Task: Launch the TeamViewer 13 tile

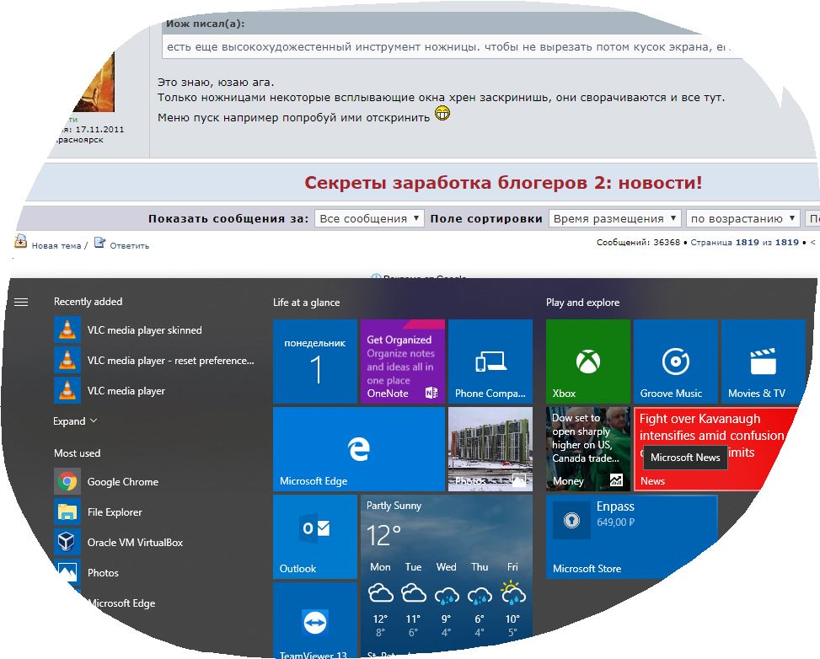Action: (x=315, y=621)
